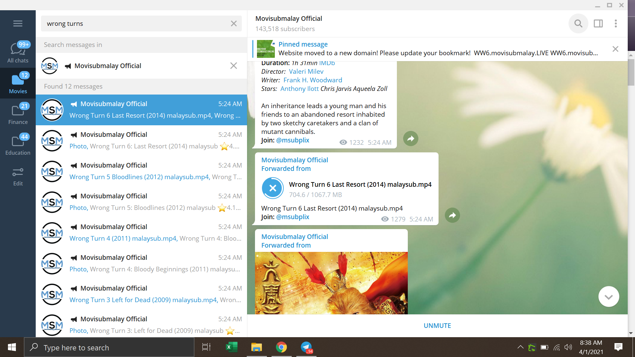
Task: Click the chat scrollbar thumb
Action: 631,73
